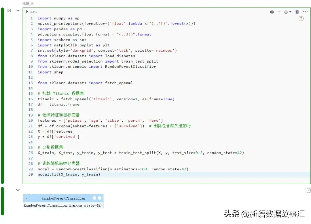Click the RandomForestClassifier header label
The height and width of the screenshot is (224, 311).
pos(64,198)
